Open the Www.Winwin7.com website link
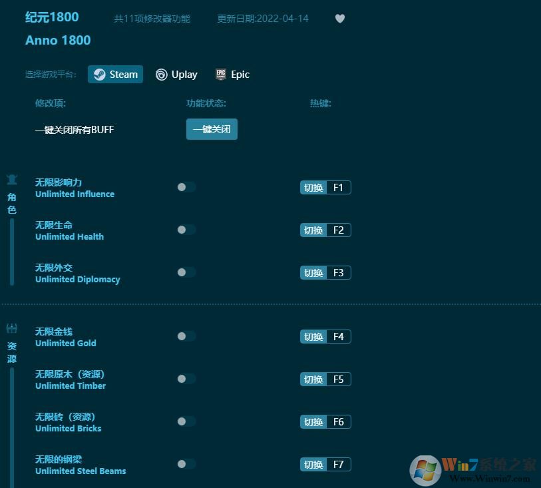This screenshot has height=488, width=541. [x=490, y=477]
